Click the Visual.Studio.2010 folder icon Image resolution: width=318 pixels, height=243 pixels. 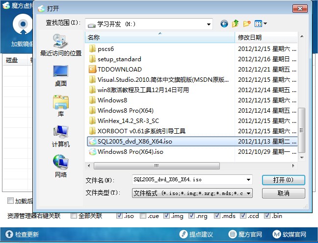[92, 79]
